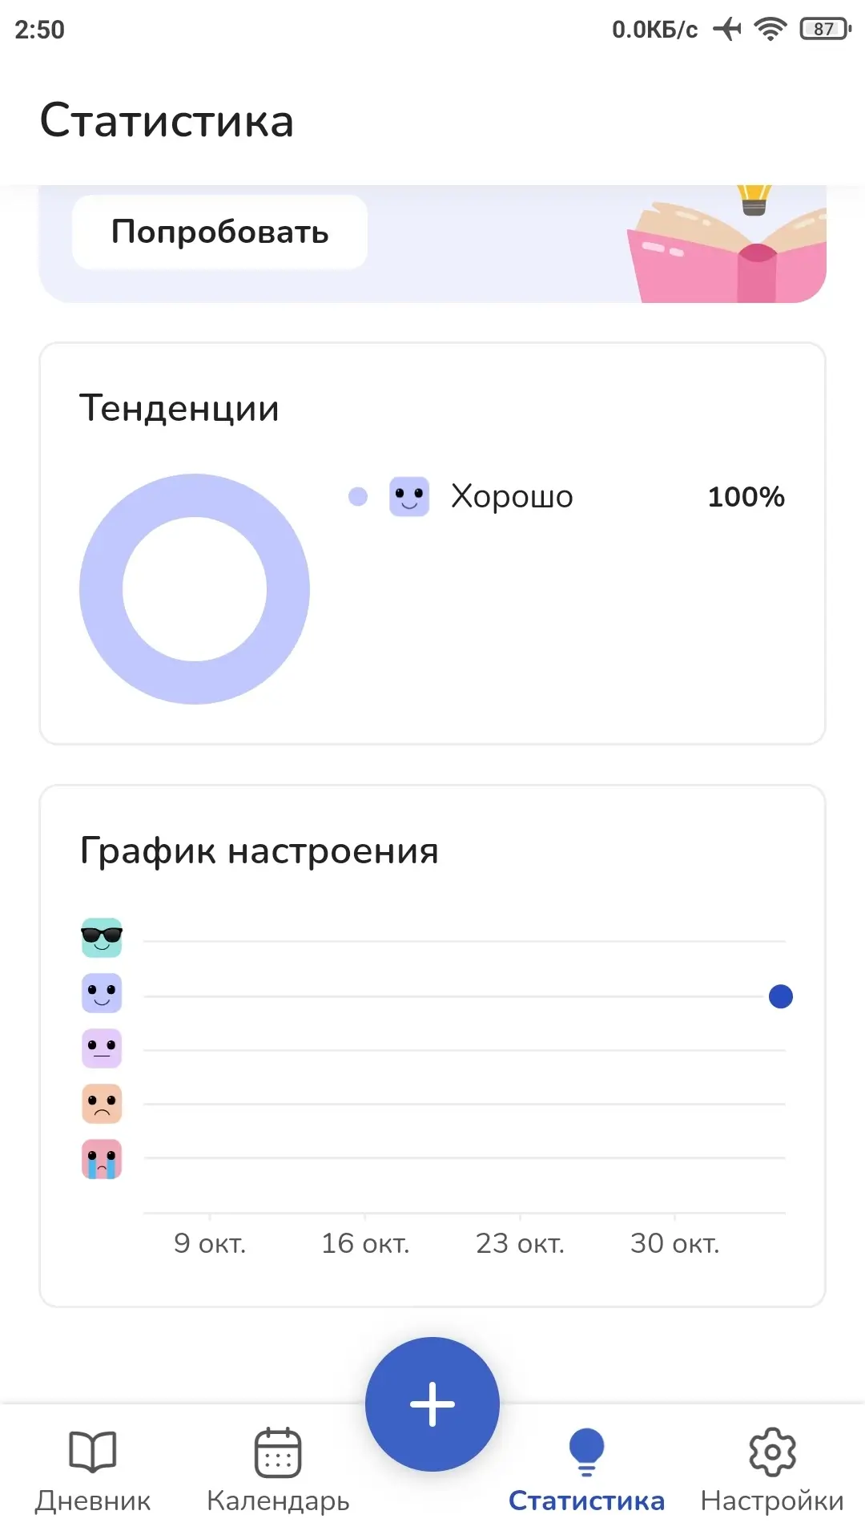The image size is (865, 1539).
Task: Tap the crying mood emoji
Action: (102, 1159)
